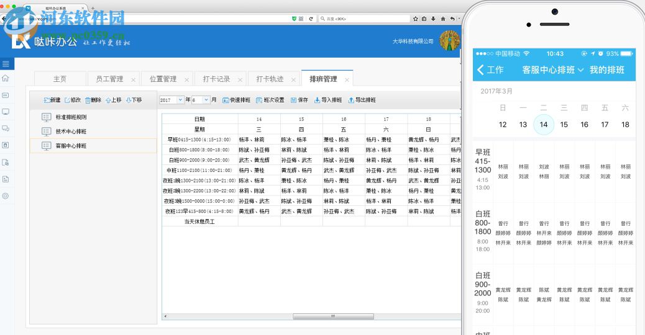645x335 pixels.
Task: Click the horizontal scrollbar under schedule table
Action: pos(333,316)
